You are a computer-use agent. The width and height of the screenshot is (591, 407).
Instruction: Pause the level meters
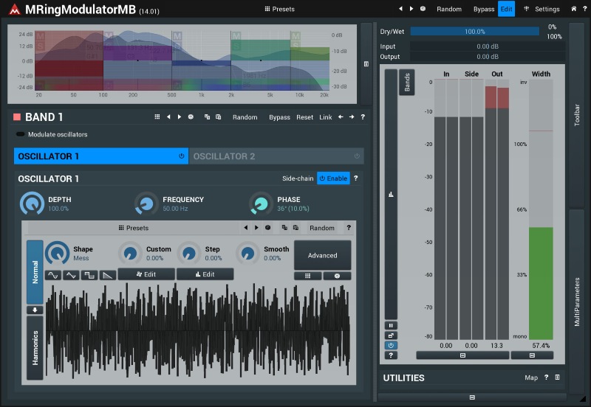click(x=391, y=325)
